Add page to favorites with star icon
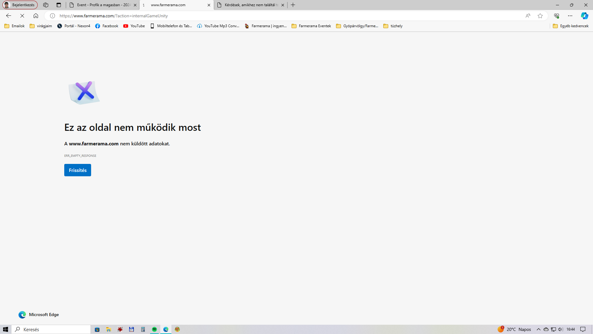The width and height of the screenshot is (593, 334). click(540, 16)
